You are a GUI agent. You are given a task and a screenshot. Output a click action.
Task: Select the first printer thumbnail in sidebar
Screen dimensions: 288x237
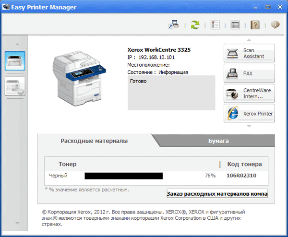coord(15,61)
